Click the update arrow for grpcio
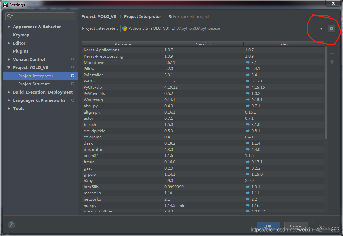 [247, 174]
